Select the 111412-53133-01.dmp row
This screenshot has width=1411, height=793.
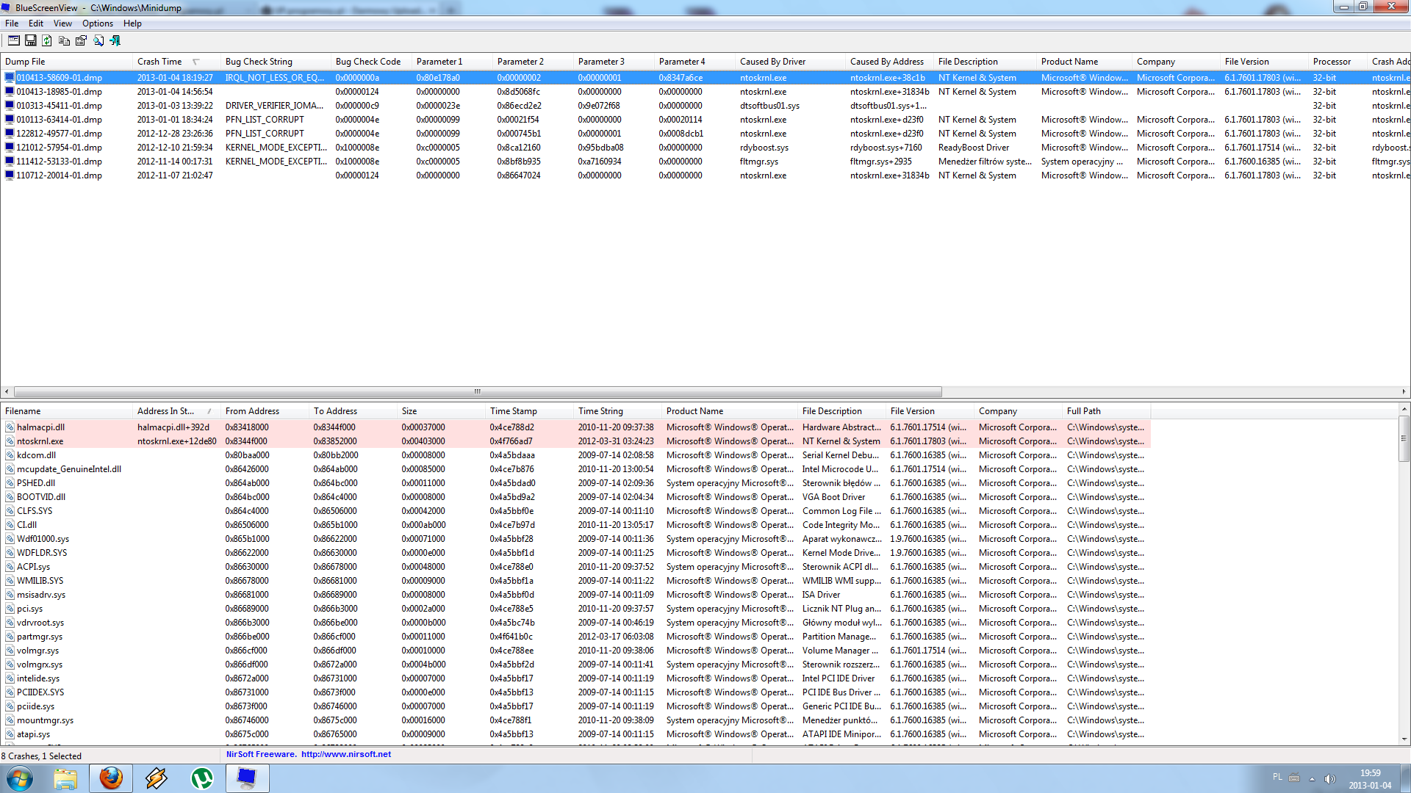[705, 162]
